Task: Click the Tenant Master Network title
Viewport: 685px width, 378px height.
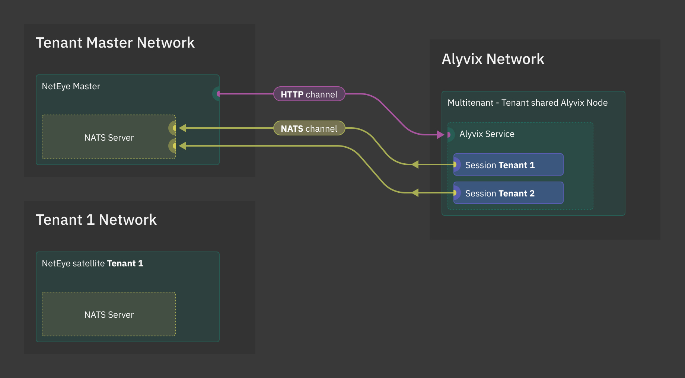Action: 115,43
